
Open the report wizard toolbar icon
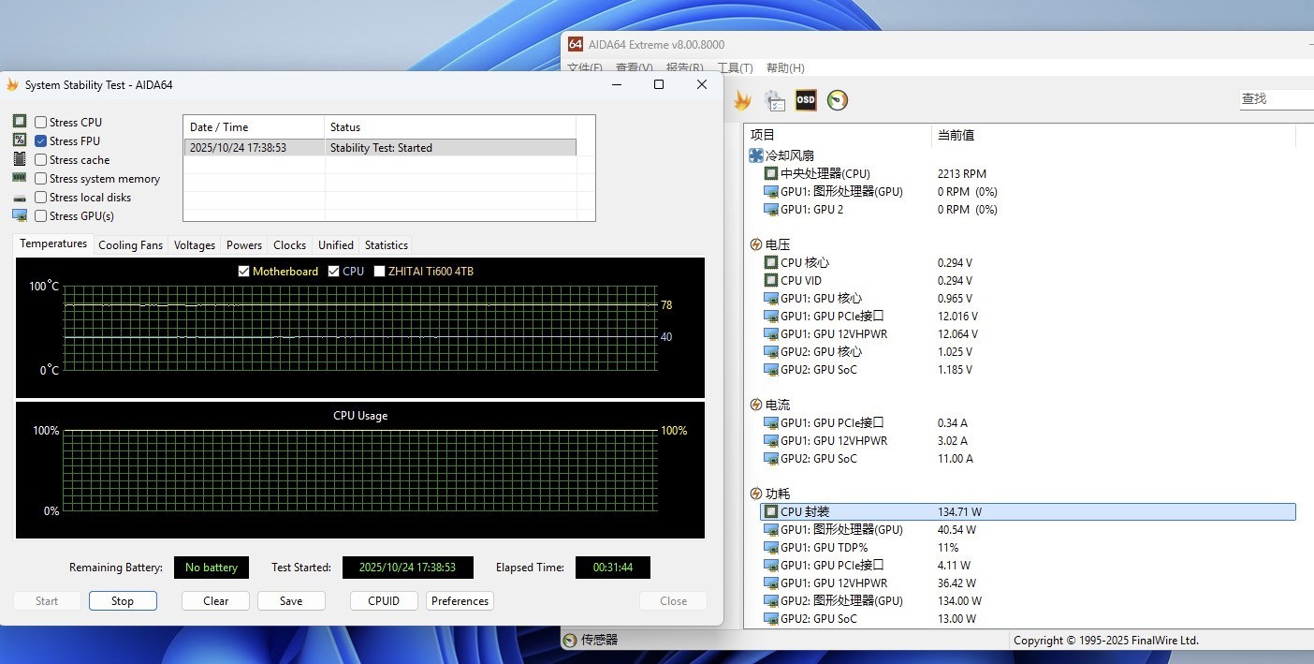774,100
